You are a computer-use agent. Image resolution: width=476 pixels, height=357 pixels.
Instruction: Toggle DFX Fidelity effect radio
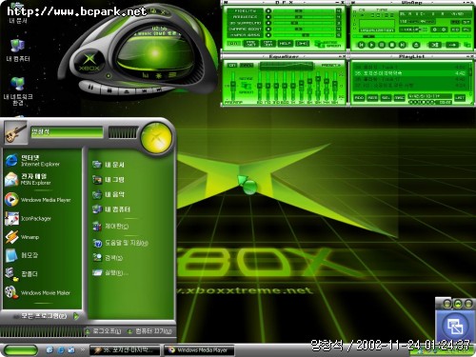coord(268,10)
